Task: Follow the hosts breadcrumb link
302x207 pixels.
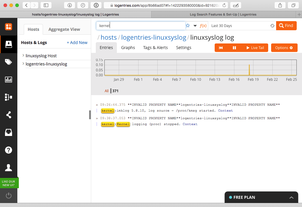Action: pyautogui.click(x=109, y=37)
